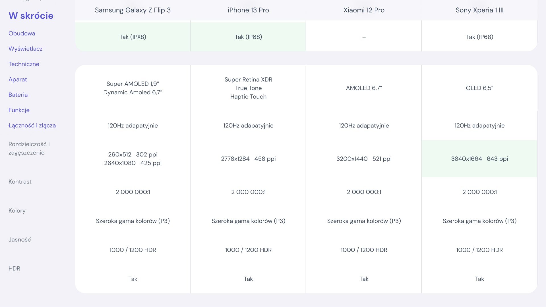The width and height of the screenshot is (546, 307).
Task: Click the highlighted Tak (IPX8) cell
Action: pos(133,37)
